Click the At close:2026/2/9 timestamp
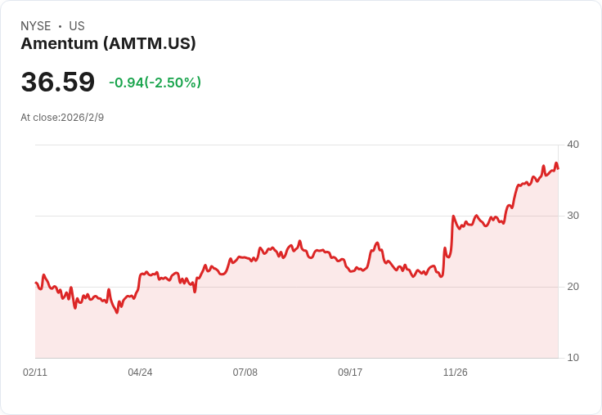 pyautogui.click(x=62, y=118)
